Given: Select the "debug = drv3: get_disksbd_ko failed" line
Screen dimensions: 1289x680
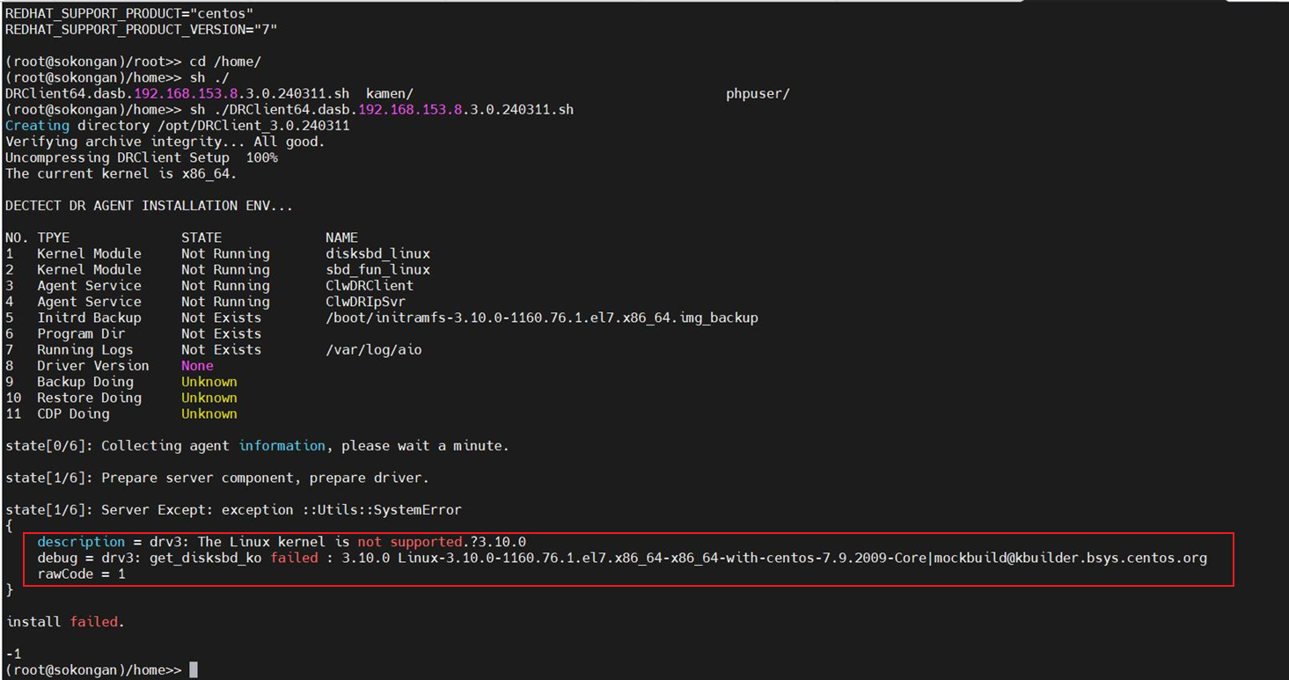Looking at the screenshot, I should [x=622, y=558].
